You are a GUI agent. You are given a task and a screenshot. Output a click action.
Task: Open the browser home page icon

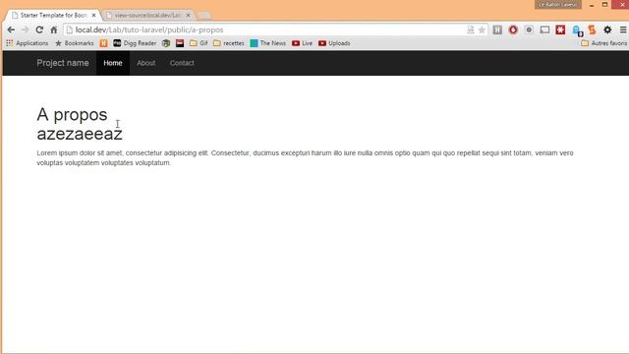54,29
